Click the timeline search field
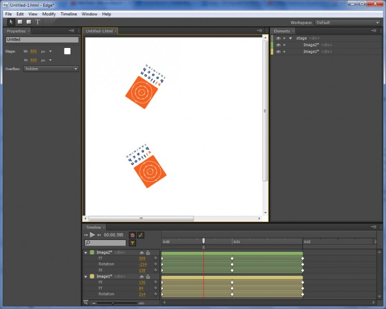The image size is (386, 309). tap(105, 243)
